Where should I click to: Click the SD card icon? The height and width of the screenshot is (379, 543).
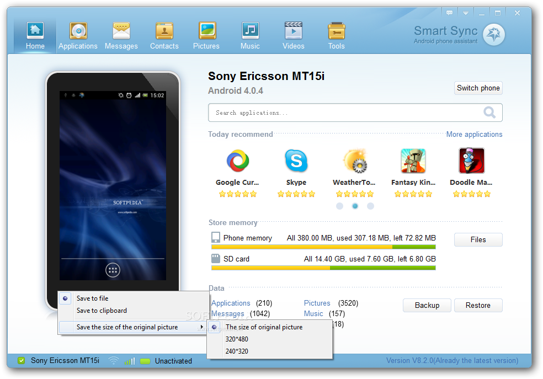click(x=215, y=259)
